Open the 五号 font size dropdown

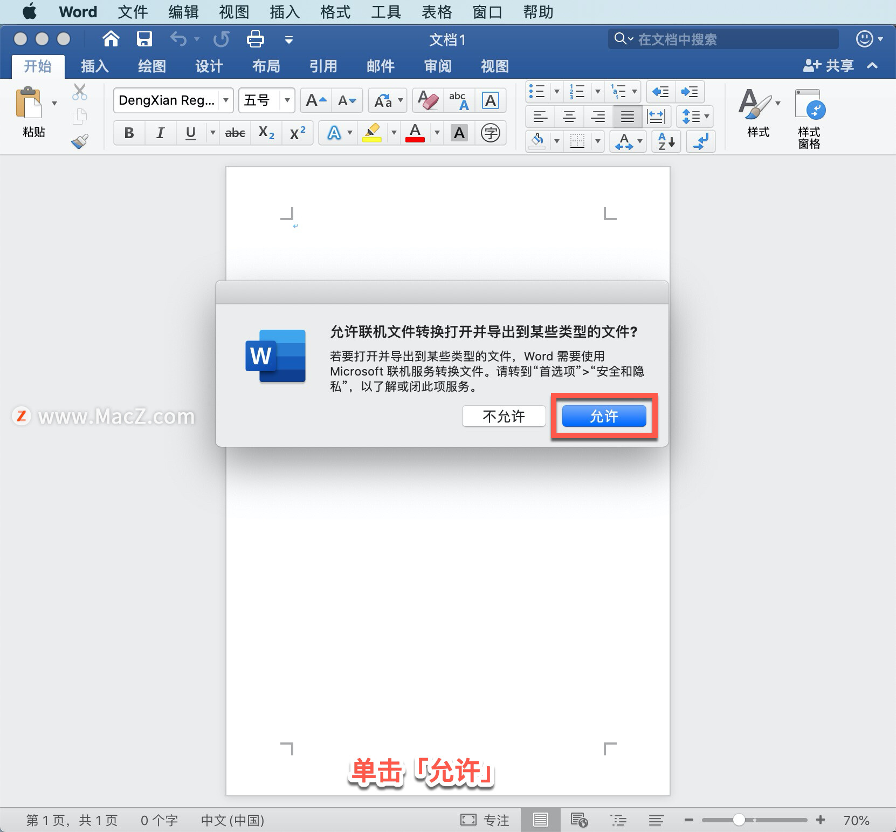pyautogui.click(x=287, y=100)
